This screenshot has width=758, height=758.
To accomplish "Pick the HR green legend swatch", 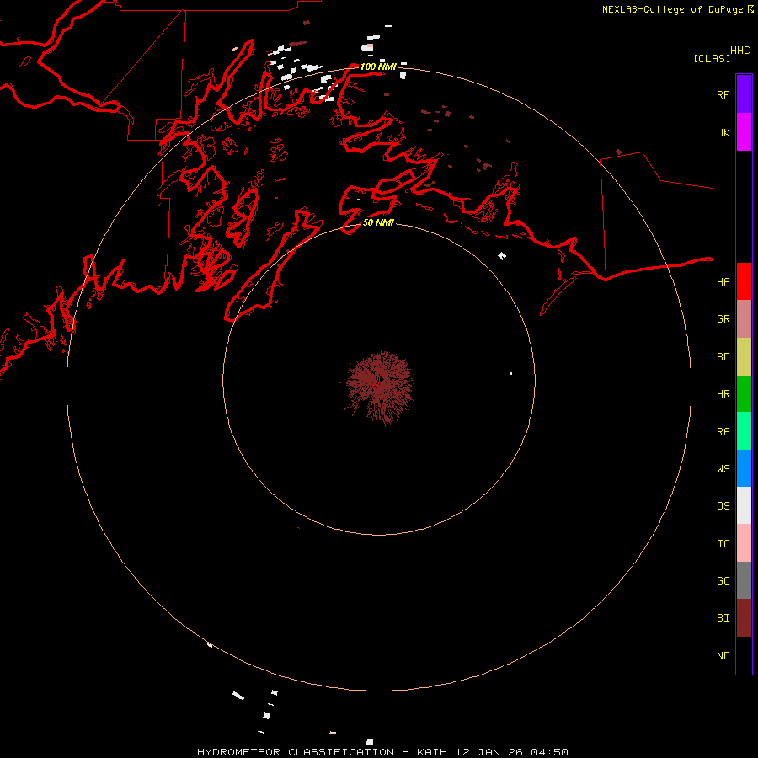I will [x=744, y=394].
